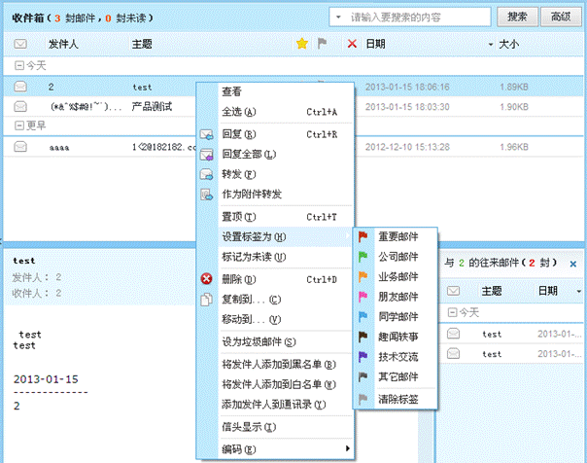Click the star column header icon
The image size is (587, 463).
point(301,44)
